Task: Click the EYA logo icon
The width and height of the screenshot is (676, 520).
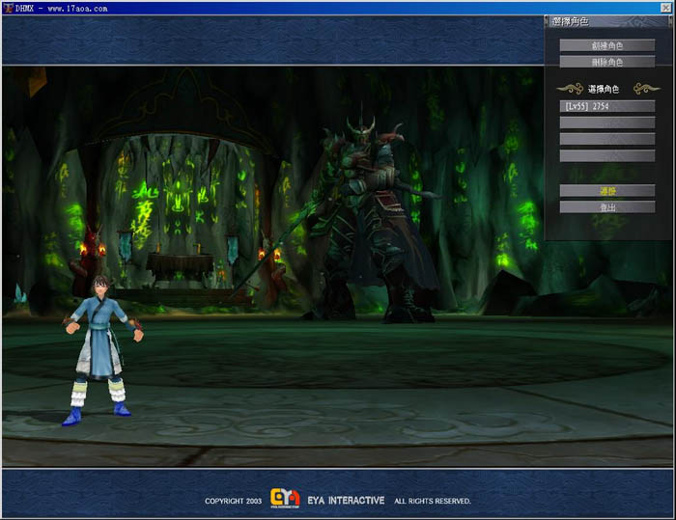Action: click(285, 499)
